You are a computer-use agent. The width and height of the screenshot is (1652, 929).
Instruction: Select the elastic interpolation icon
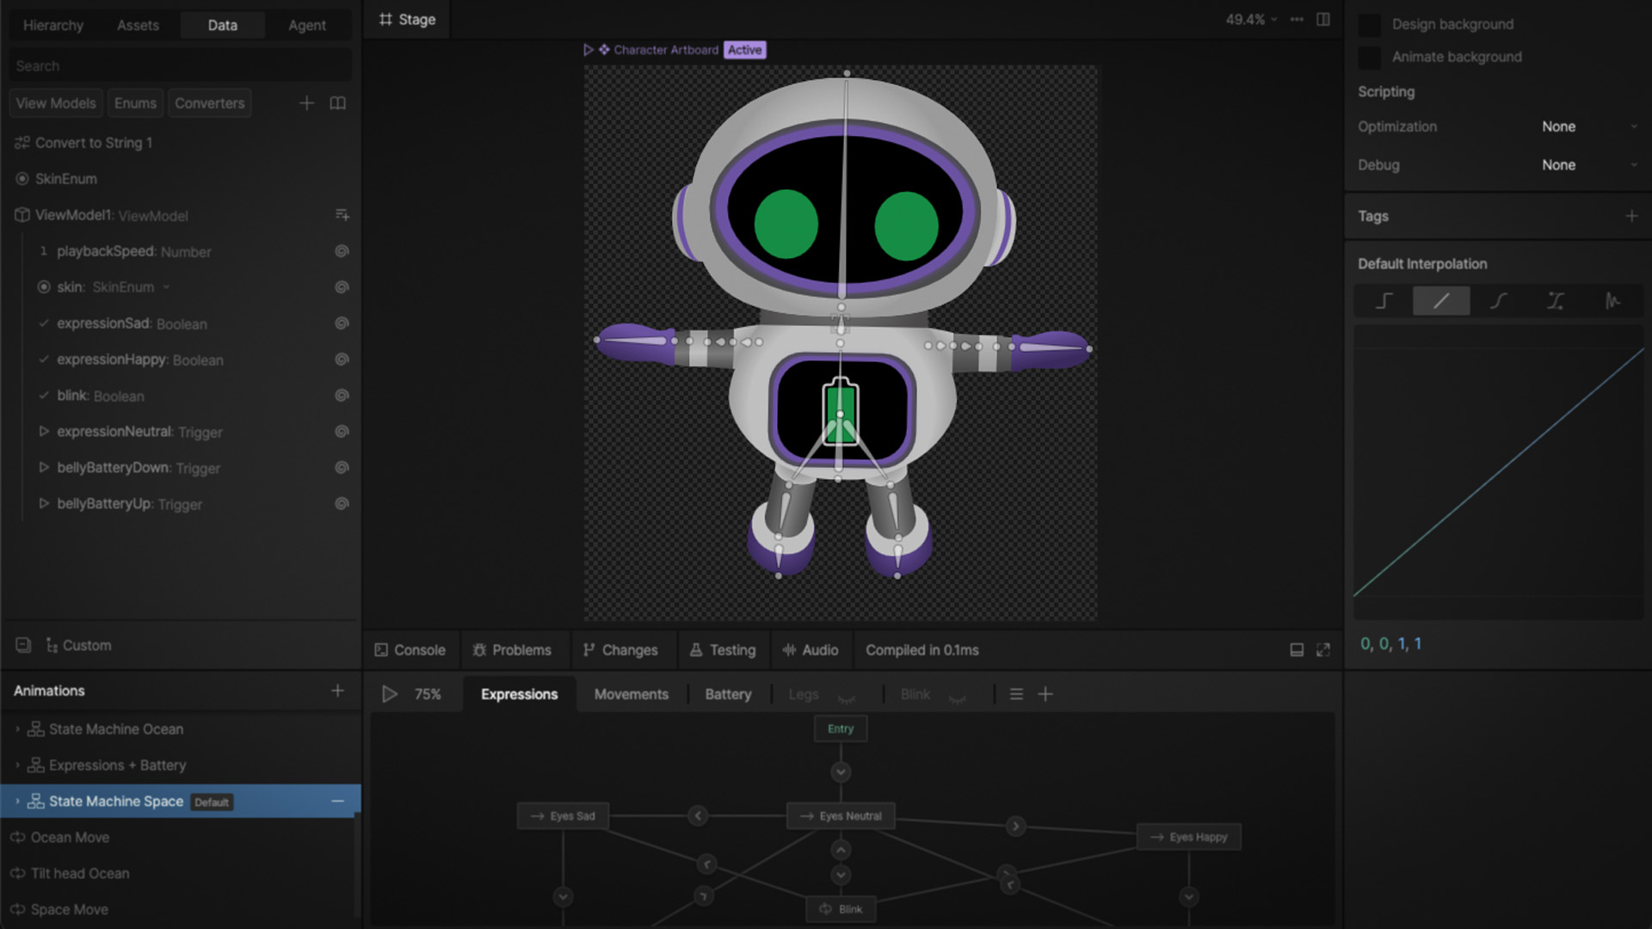[x=1612, y=301]
